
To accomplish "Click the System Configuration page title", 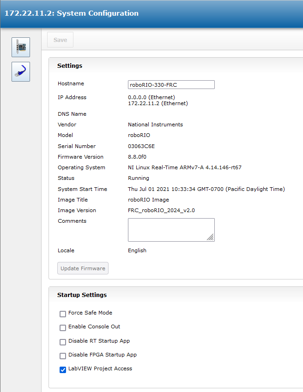I will coord(72,13).
